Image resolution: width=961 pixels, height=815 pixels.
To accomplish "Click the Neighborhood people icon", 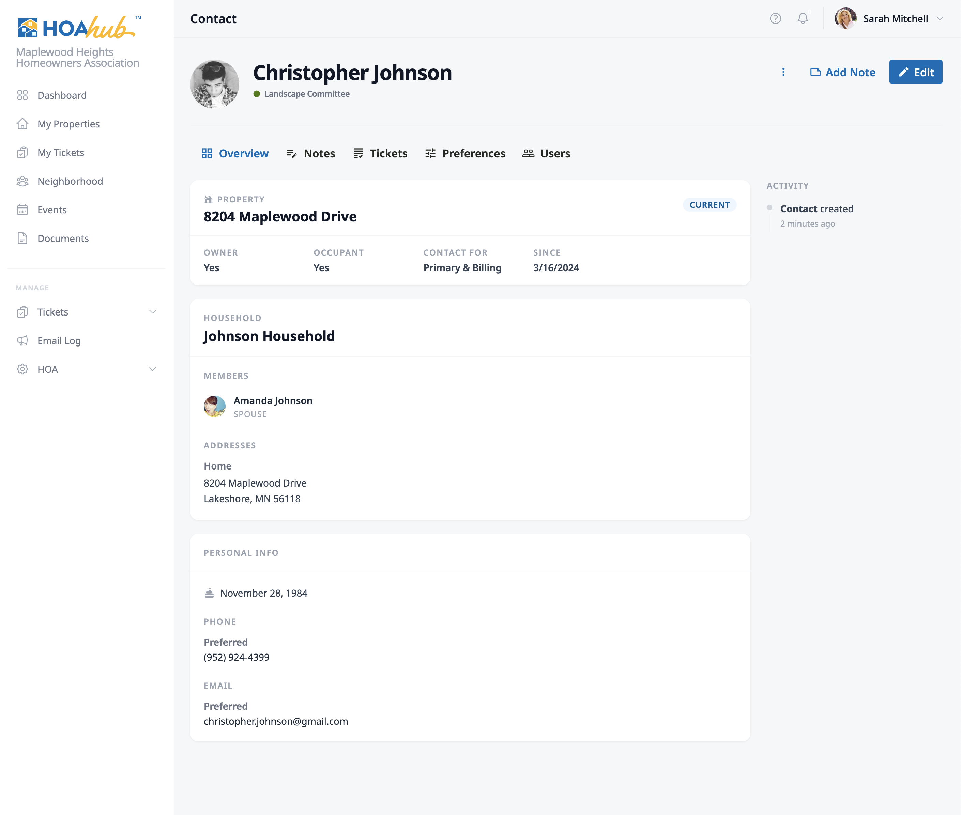I will pos(22,181).
